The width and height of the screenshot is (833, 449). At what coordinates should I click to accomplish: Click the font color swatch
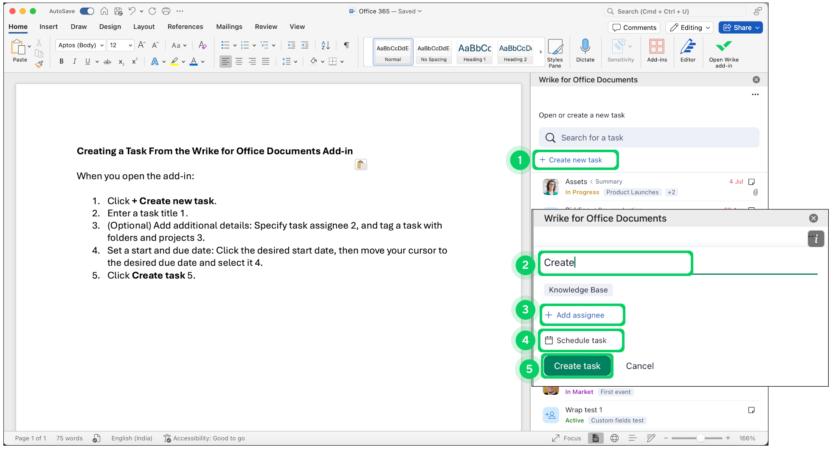pyautogui.click(x=193, y=61)
